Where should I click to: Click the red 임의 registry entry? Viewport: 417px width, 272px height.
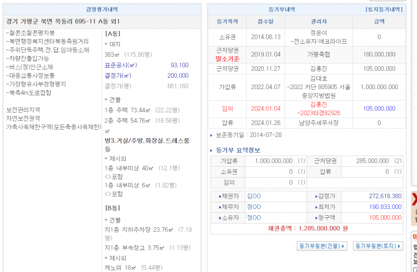click(227, 108)
